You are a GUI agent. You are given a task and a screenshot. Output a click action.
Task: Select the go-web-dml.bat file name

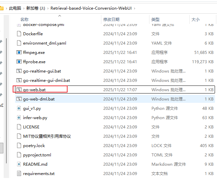(x=39, y=99)
